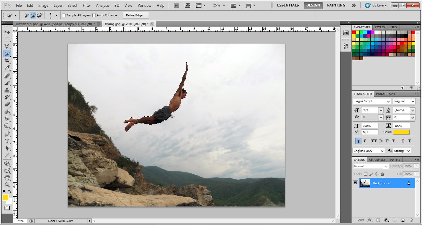
Task: Toggle Auto-Enhance checkbox
Action: (x=94, y=15)
